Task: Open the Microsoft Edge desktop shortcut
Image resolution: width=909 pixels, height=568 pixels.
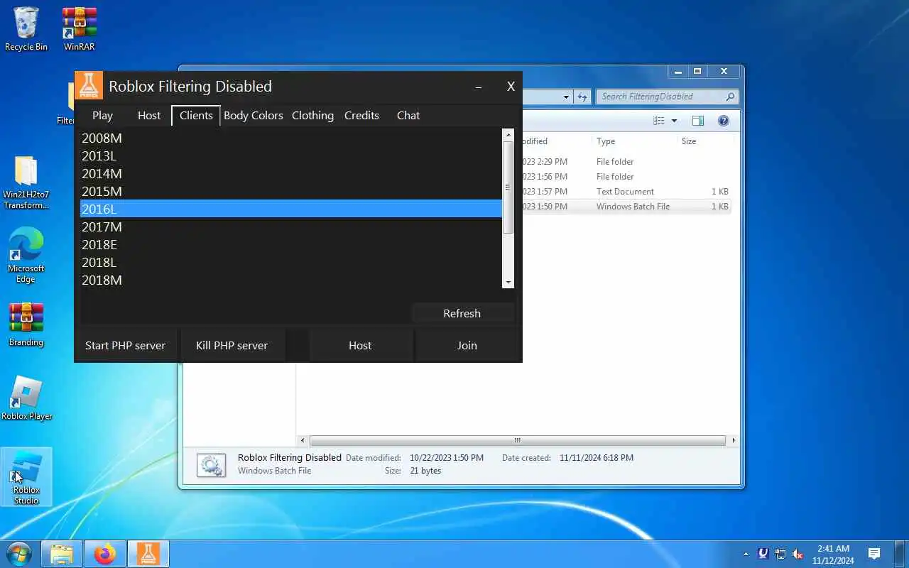Action: [26, 256]
